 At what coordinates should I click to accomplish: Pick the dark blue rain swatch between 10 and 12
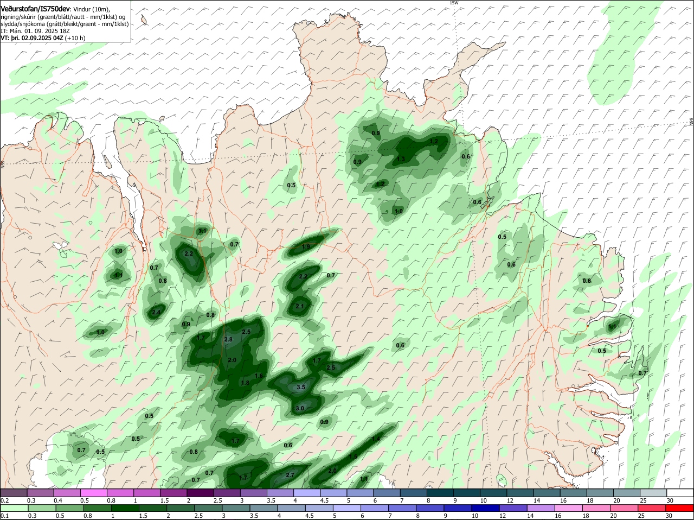click(x=485, y=508)
